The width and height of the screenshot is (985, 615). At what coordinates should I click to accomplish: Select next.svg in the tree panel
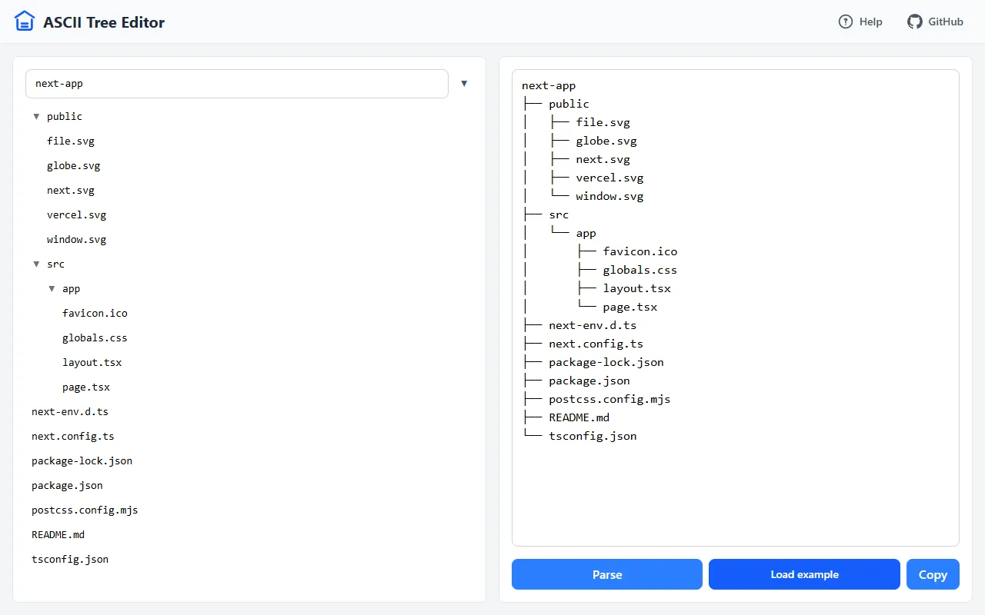(x=71, y=191)
